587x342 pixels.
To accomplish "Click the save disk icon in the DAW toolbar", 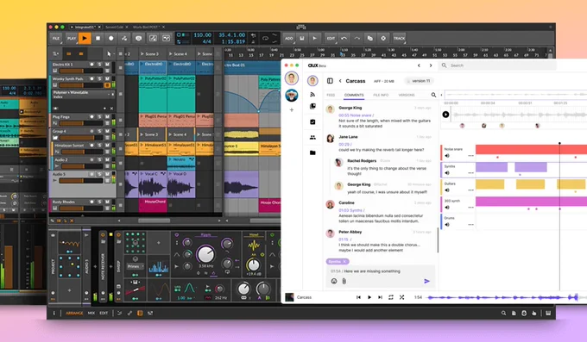I will [302, 38].
